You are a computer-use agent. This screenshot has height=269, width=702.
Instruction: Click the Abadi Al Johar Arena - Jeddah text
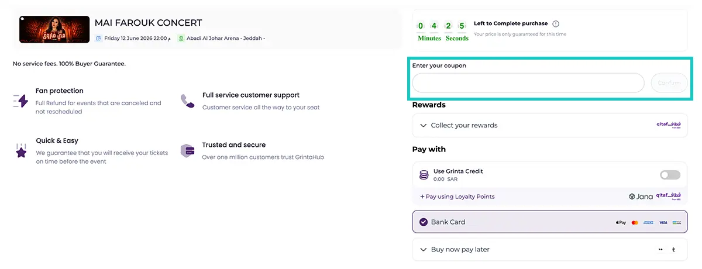click(226, 39)
